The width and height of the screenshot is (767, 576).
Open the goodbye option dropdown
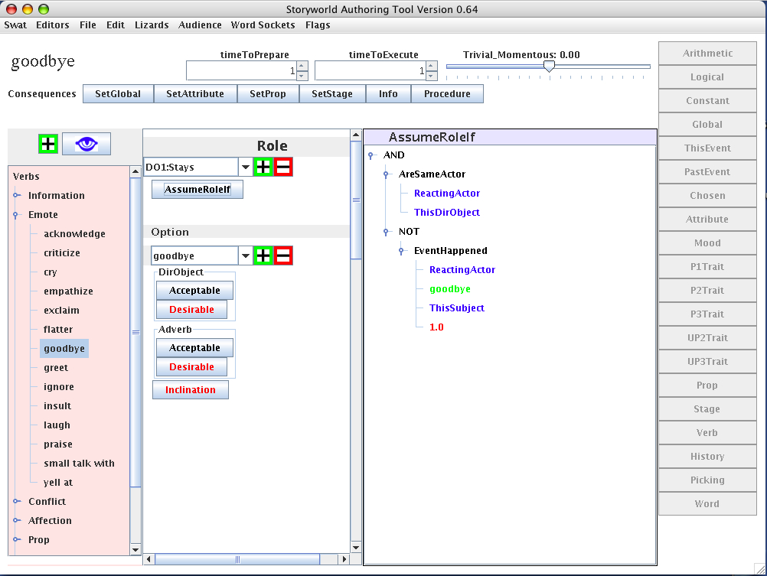pyautogui.click(x=246, y=255)
